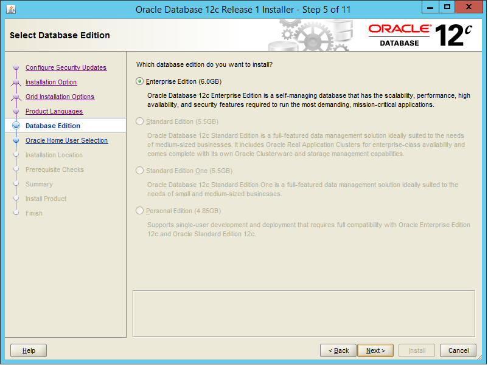This screenshot has height=365, width=488.
Task: Cancel the installer
Action: point(458,350)
